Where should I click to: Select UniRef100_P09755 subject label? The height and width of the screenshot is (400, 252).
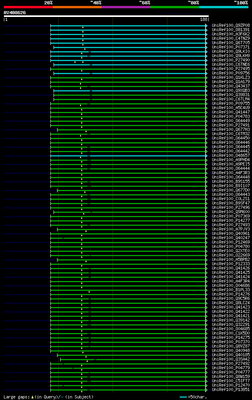pos(231,103)
